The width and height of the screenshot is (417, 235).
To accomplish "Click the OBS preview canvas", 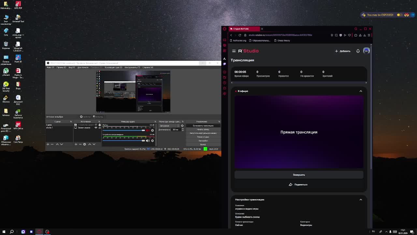I will (x=133, y=92).
